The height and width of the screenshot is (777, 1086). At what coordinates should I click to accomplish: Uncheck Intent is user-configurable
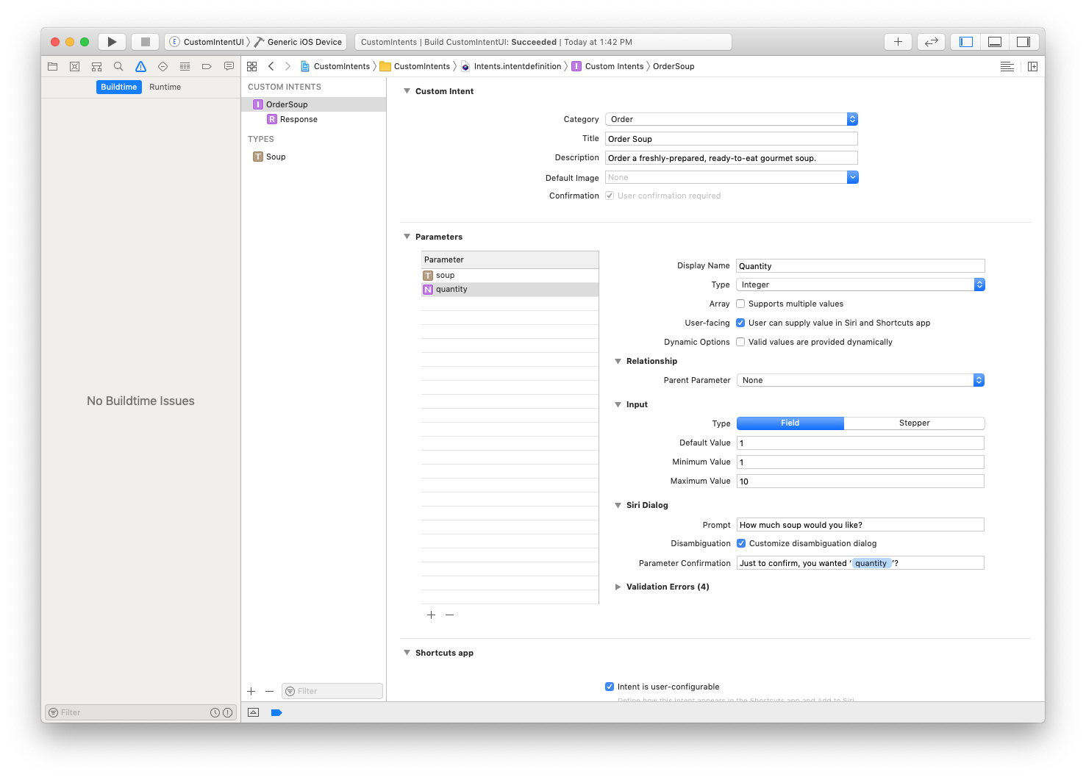610,687
